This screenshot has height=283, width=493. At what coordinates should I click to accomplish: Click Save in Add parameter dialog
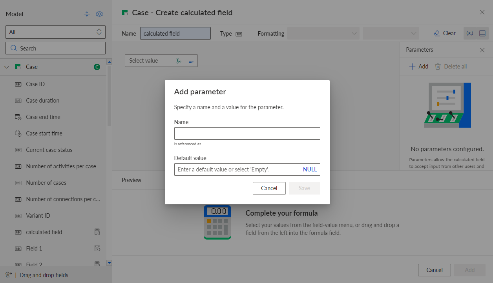pyautogui.click(x=305, y=188)
